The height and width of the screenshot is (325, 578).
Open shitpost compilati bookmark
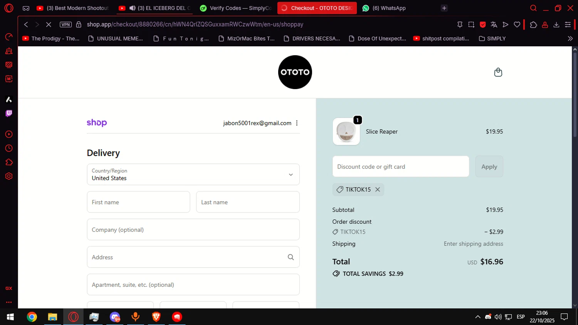click(x=441, y=39)
